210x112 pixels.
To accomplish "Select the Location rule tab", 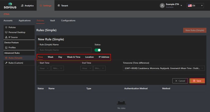I will [89, 57].
